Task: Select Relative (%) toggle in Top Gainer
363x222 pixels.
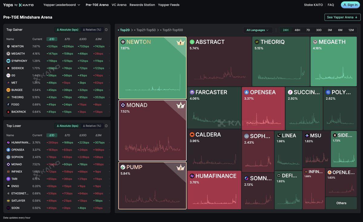Action: [92, 30]
